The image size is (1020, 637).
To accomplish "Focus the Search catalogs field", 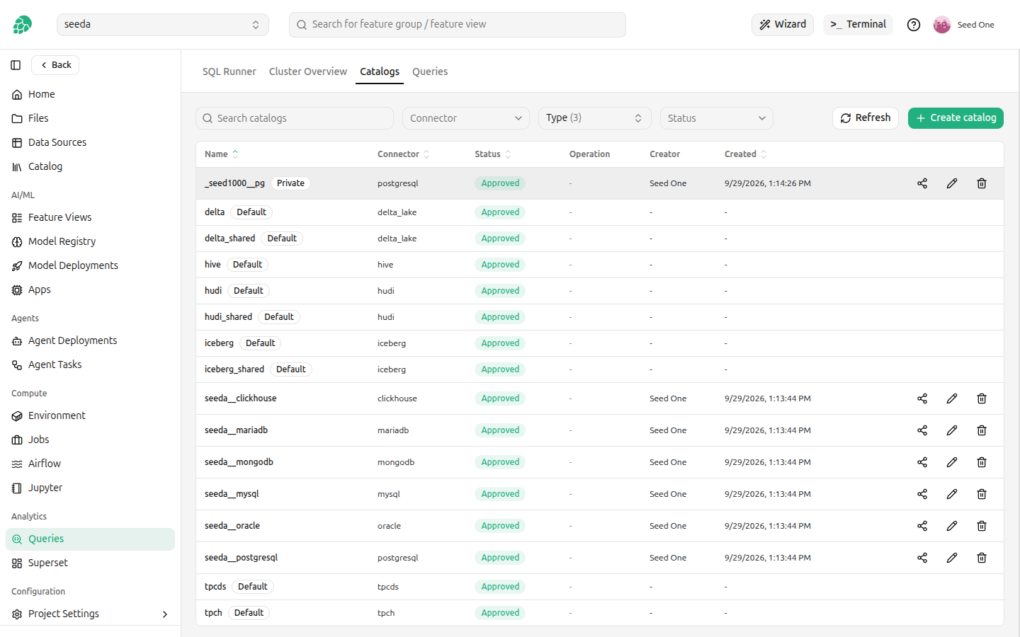I will pyautogui.click(x=295, y=118).
